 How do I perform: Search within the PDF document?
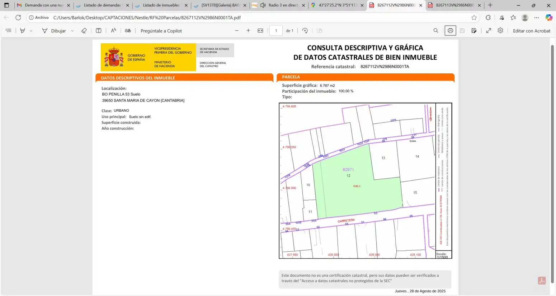pos(436,31)
